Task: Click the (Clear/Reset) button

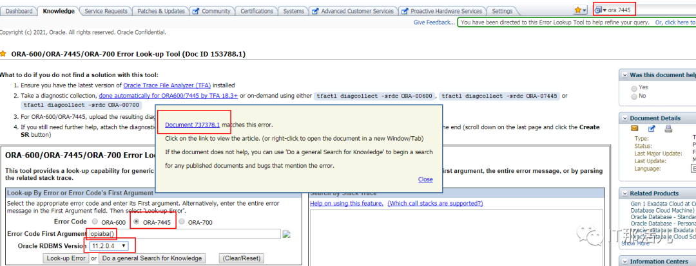Action: [242, 258]
